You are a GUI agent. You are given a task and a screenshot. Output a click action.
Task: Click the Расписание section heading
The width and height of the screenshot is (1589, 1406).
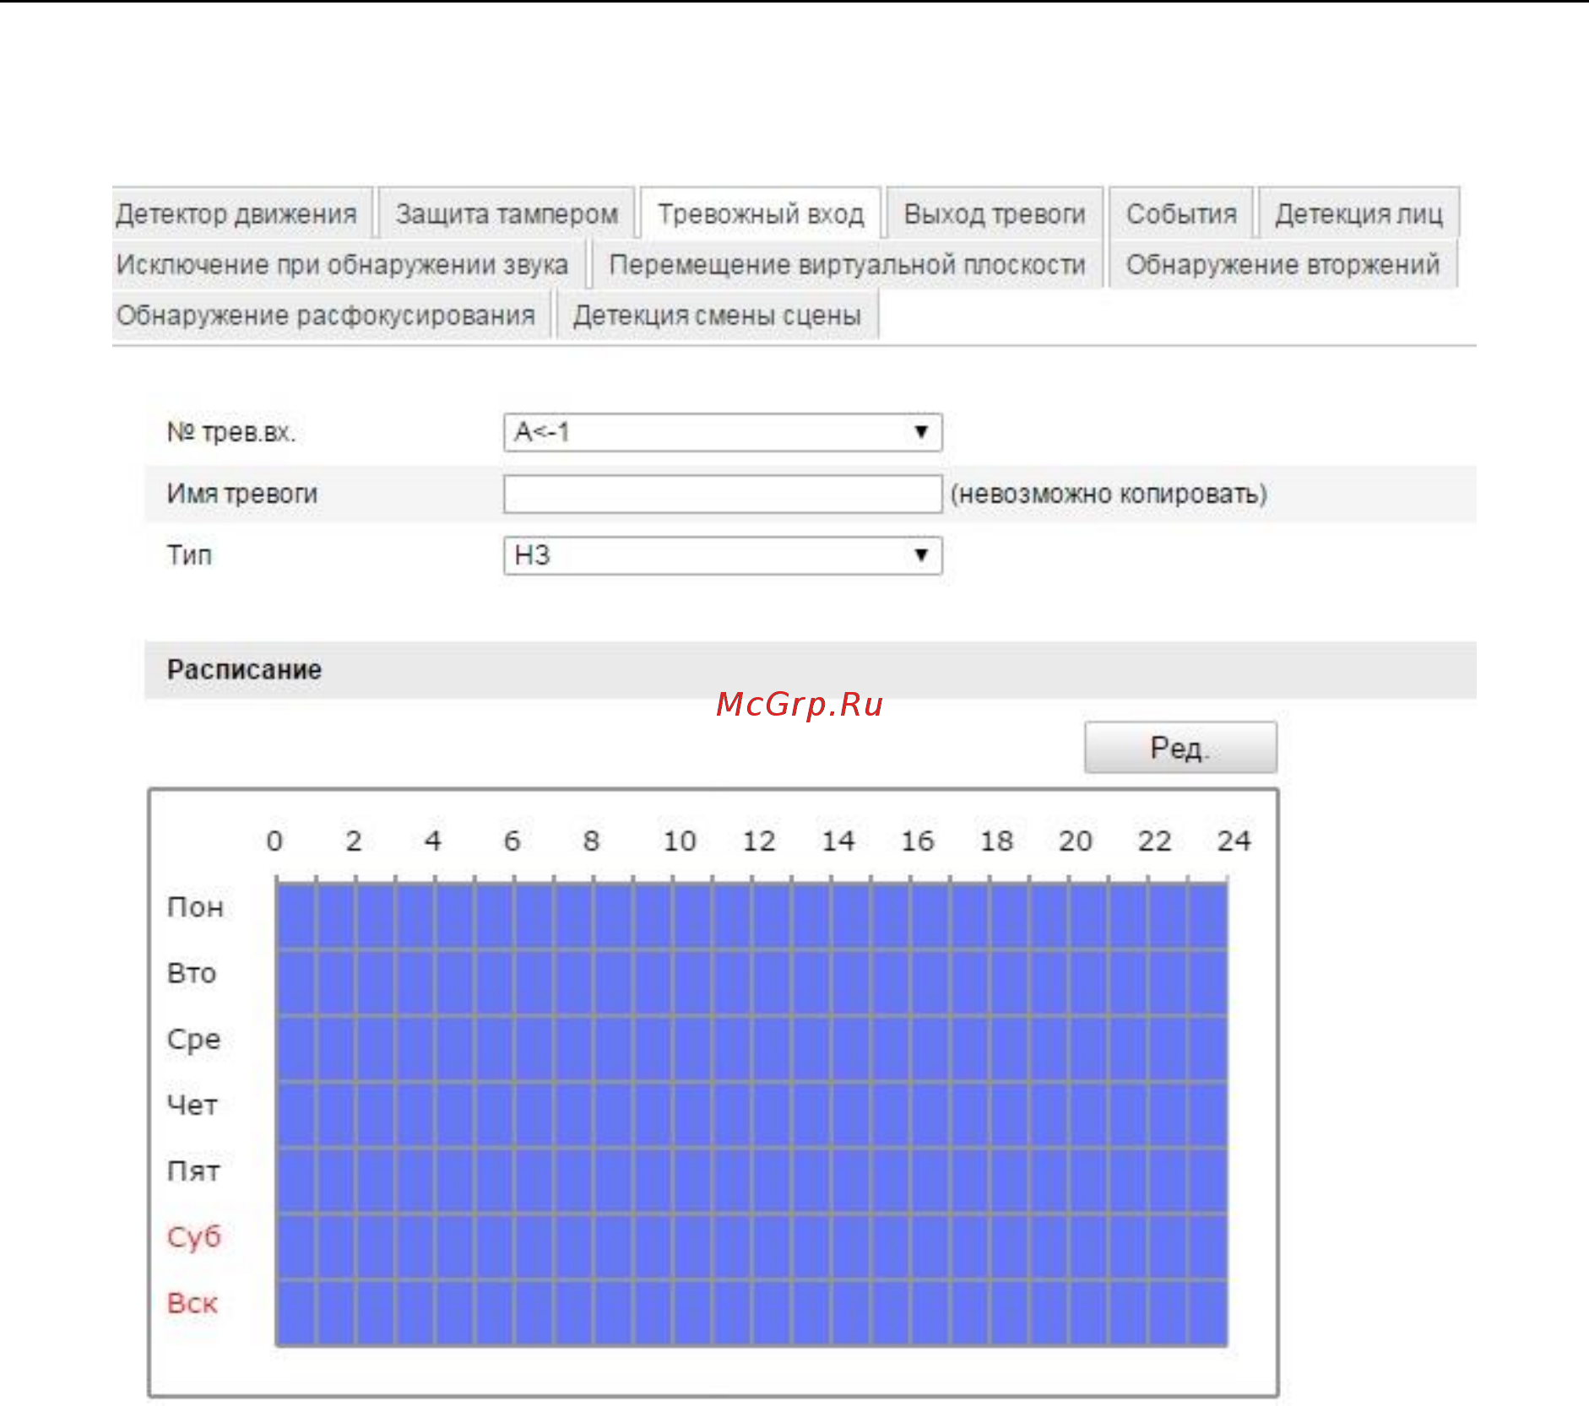coord(244,669)
